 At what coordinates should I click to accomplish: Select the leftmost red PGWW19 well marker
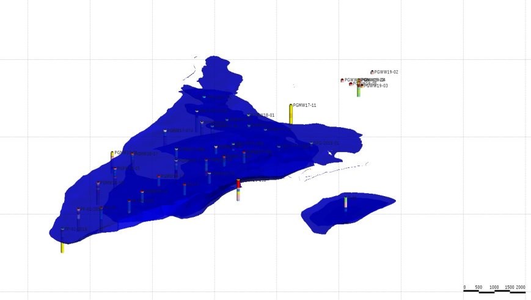pyautogui.click(x=342, y=80)
